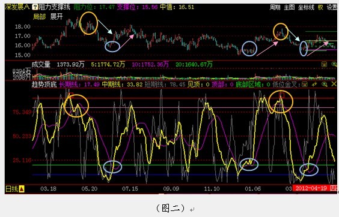339x217 pixels.
Task: Click the 深发展A stock name
Action: pyautogui.click(x=17, y=7)
